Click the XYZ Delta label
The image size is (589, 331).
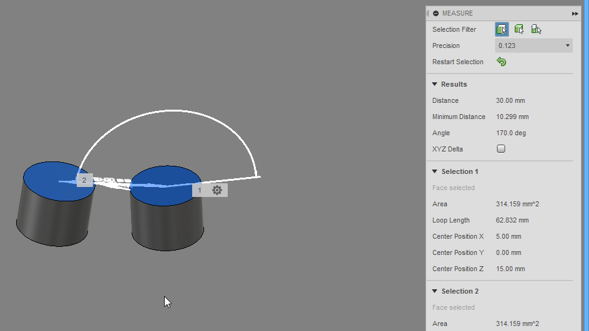447,149
